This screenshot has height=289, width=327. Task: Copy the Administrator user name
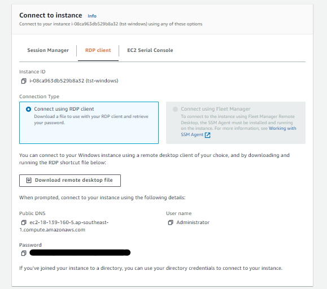click(x=171, y=222)
